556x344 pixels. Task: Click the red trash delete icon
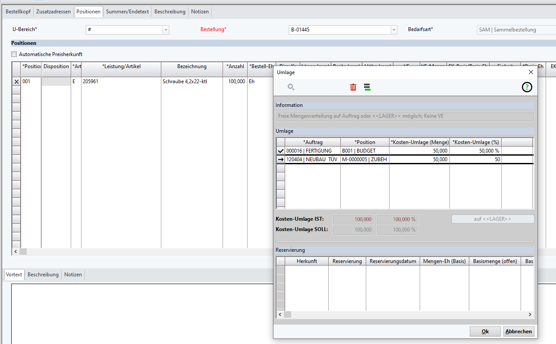point(353,87)
